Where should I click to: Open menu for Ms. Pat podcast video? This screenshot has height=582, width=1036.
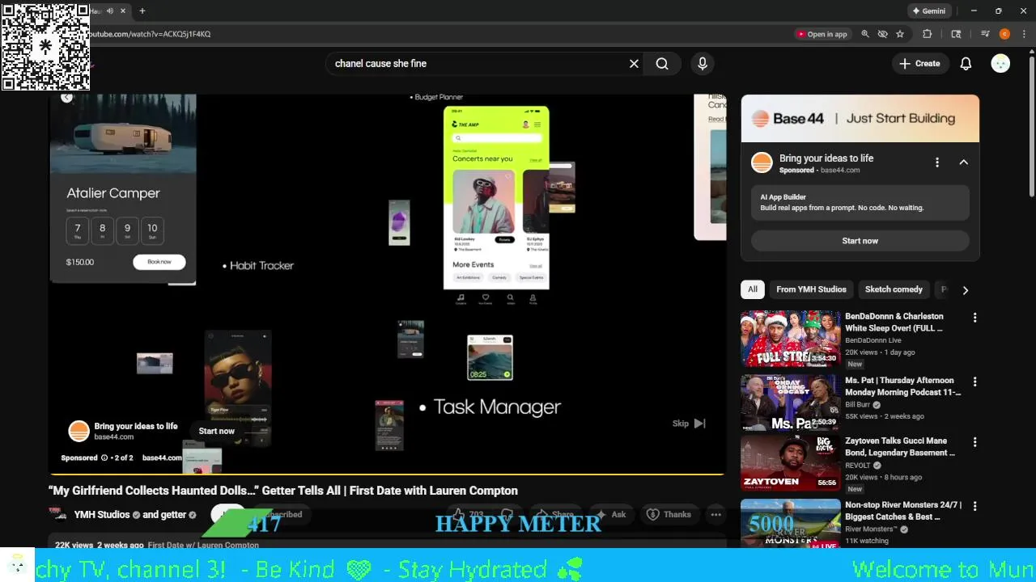tap(974, 382)
